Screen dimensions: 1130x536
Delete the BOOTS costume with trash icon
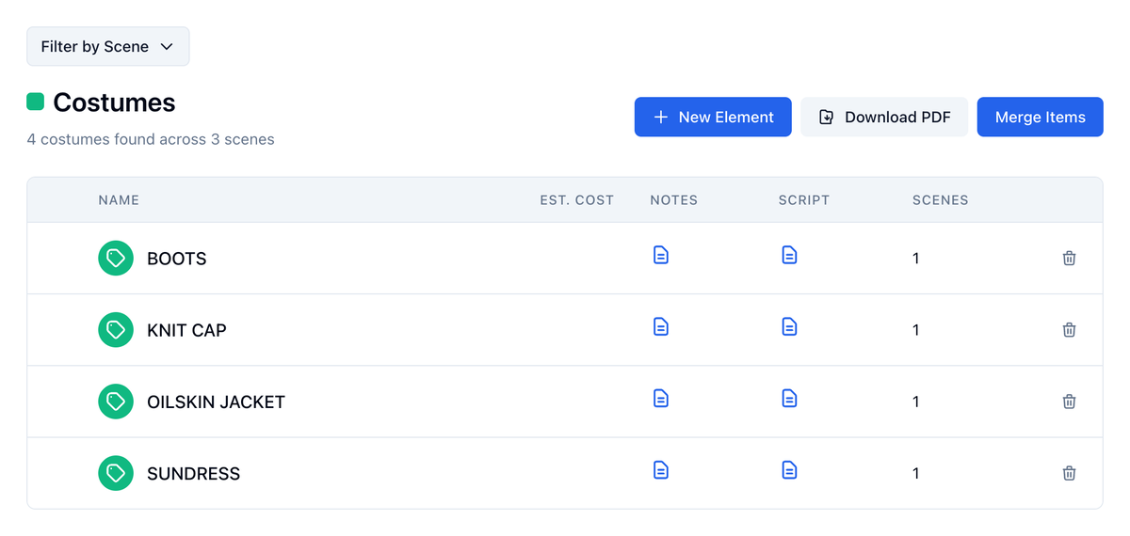tap(1069, 258)
